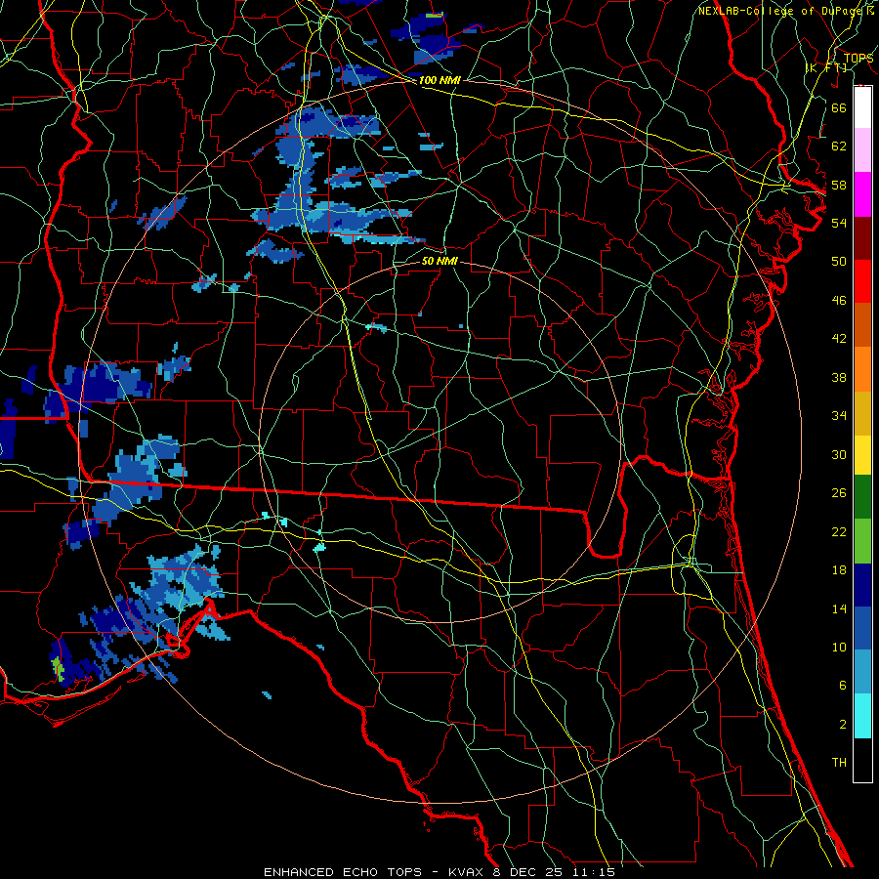Image resolution: width=879 pixels, height=879 pixels.
Task: Click the legend value "18"
Action: 839,570
